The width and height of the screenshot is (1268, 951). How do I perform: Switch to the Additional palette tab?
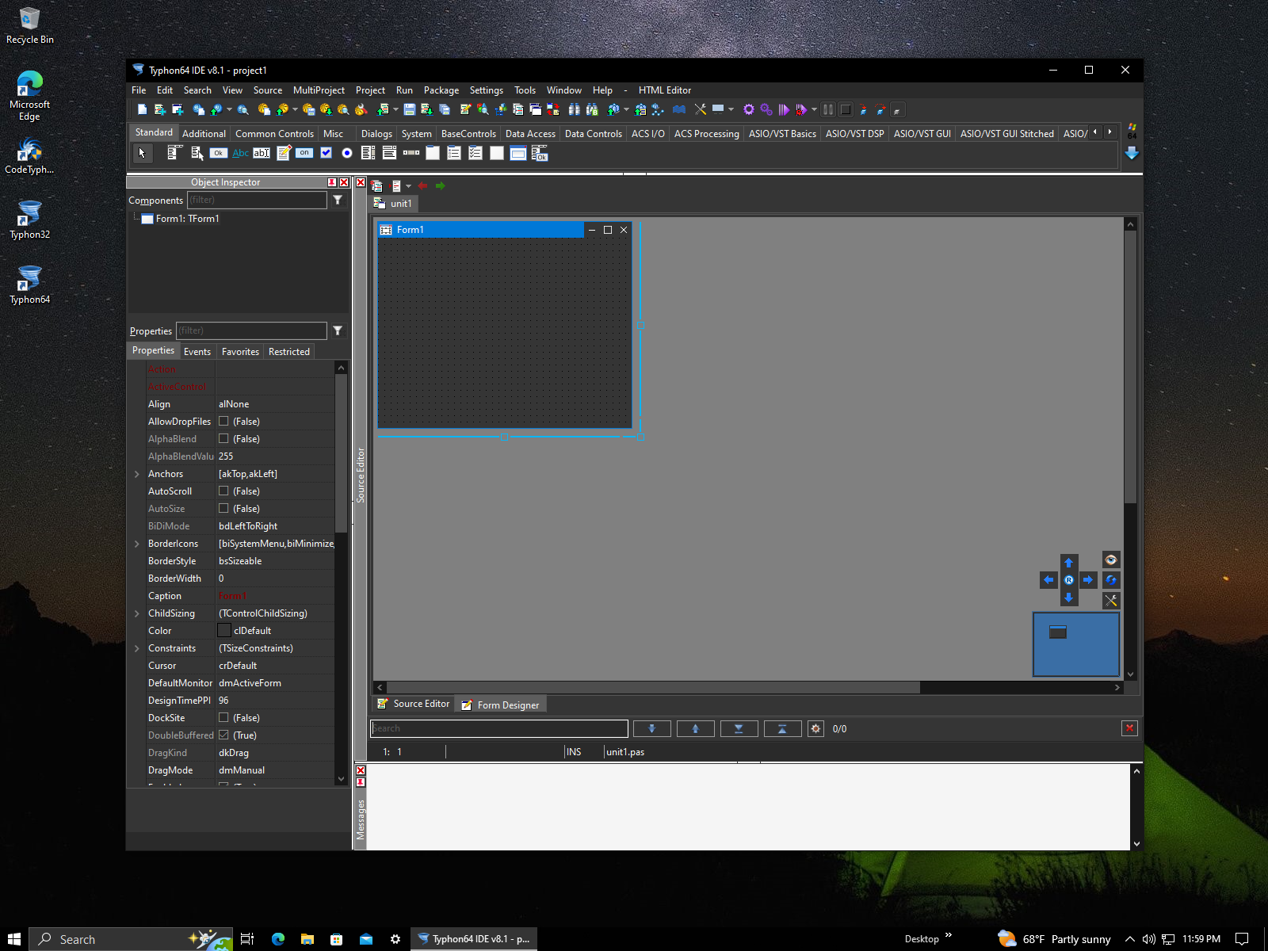[204, 134]
